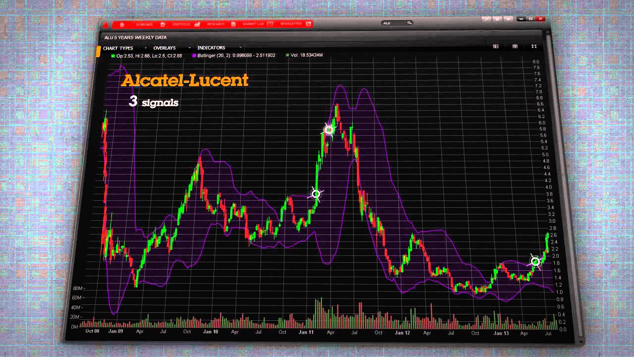Maximize the chart application window
The height and width of the screenshot is (357, 634).
530,19
